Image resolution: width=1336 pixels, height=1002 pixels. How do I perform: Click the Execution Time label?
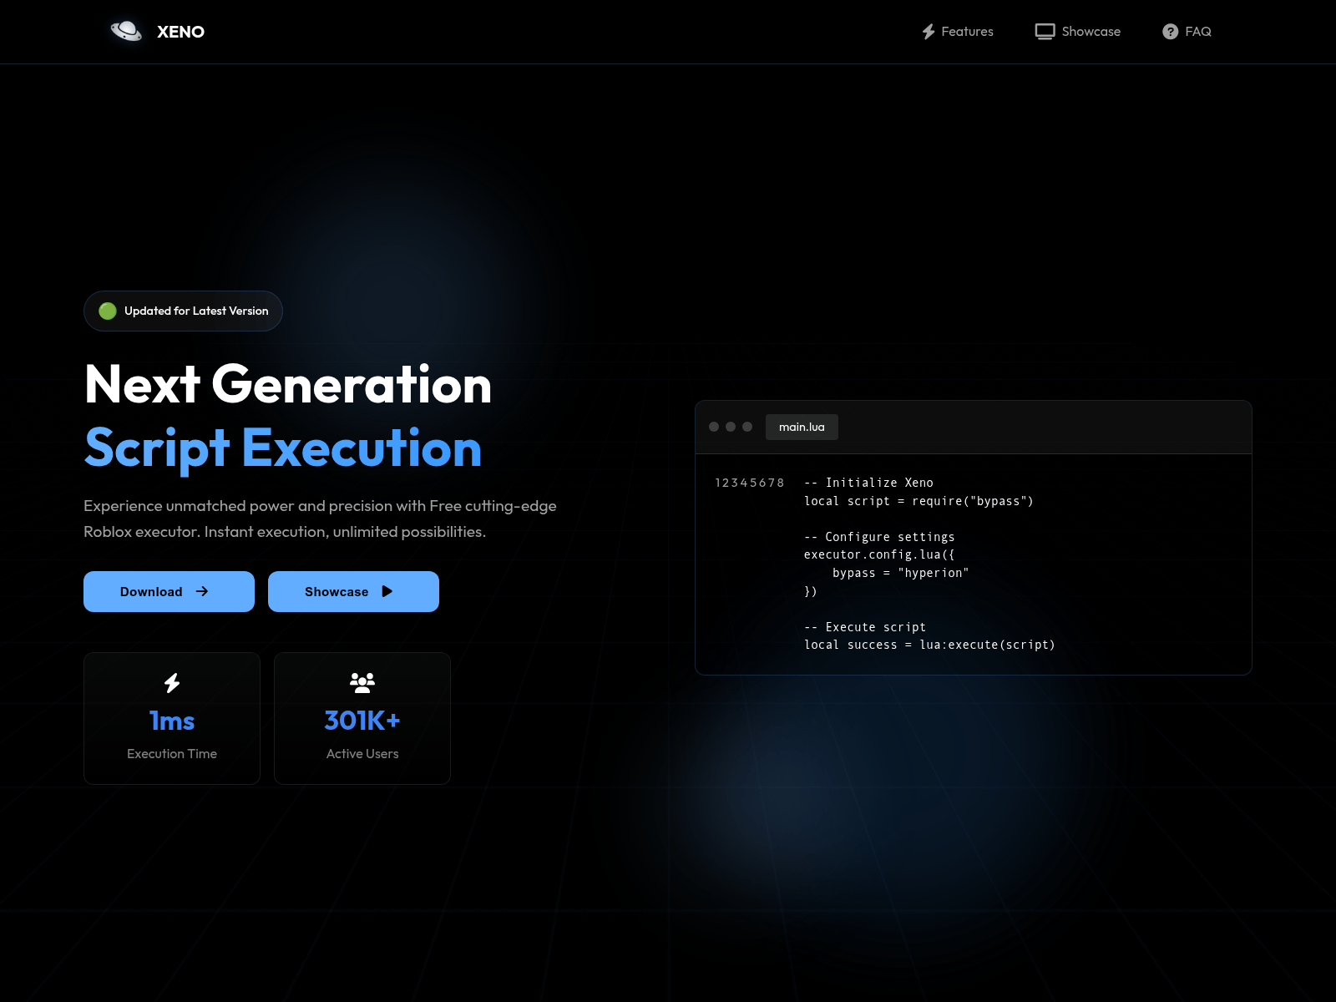172,754
